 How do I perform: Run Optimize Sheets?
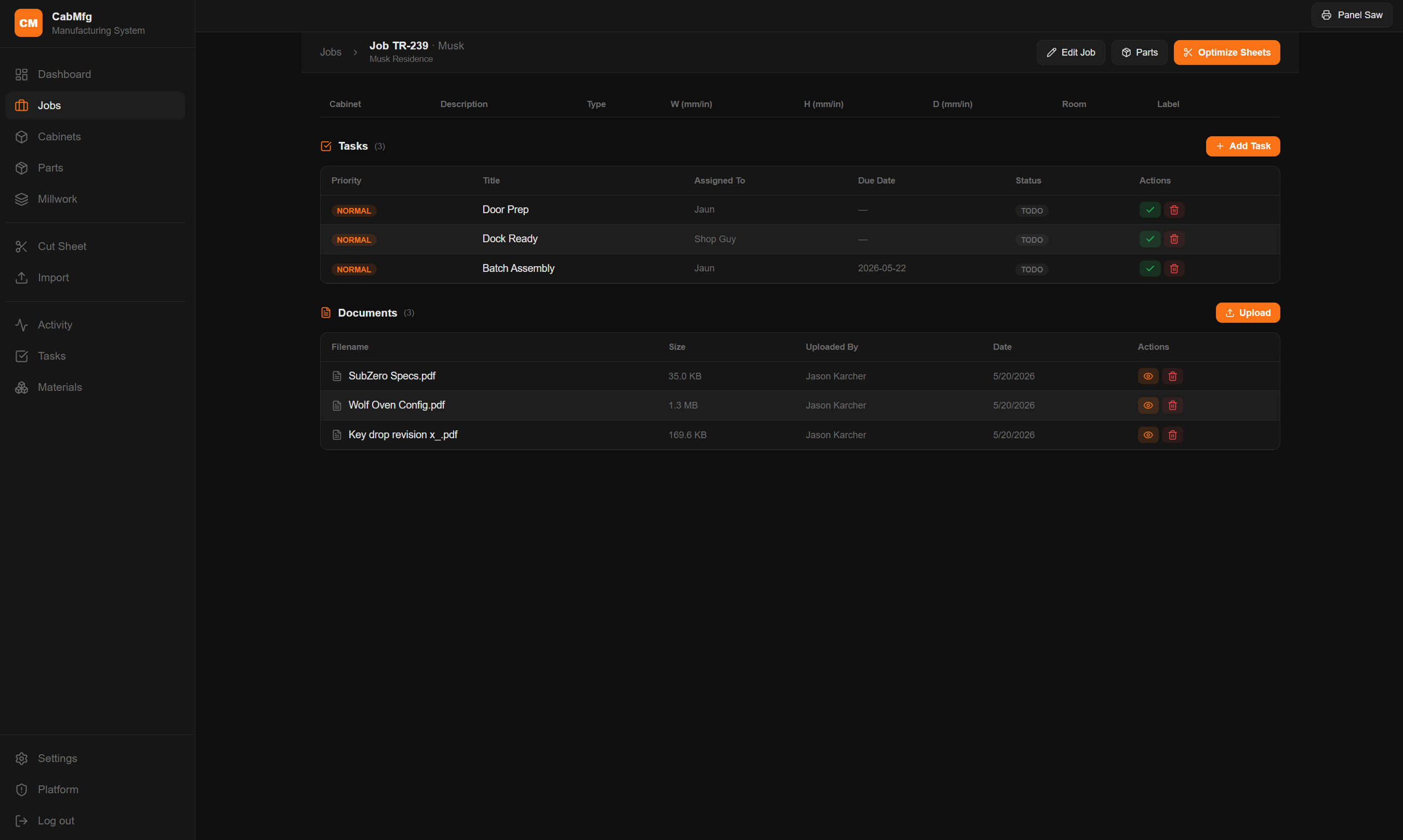(1226, 52)
